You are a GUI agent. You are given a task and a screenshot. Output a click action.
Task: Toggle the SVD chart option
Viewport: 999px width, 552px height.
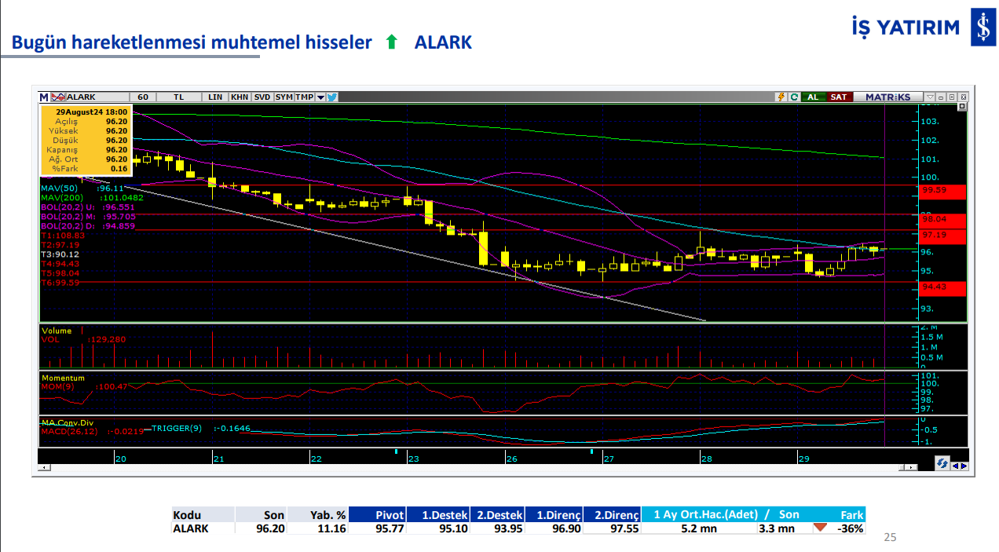pyautogui.click(x=262, y=97)
